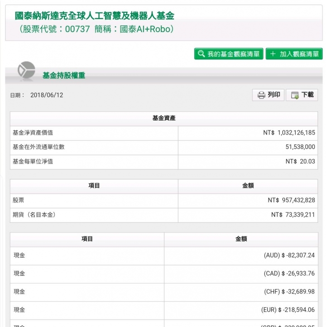Select the date value 2018/06/12
Screen dimensions: 326x327
(x=47, y=95)
